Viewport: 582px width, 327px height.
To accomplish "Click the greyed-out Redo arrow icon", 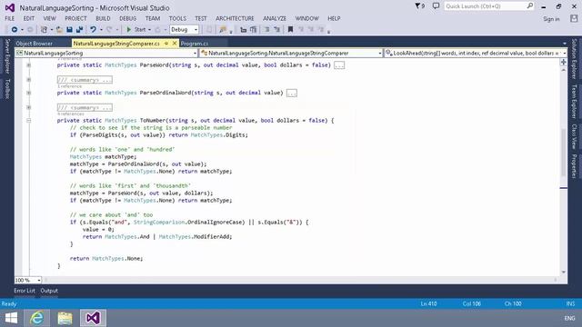I will pyautogui.click(x=109, y=30).
